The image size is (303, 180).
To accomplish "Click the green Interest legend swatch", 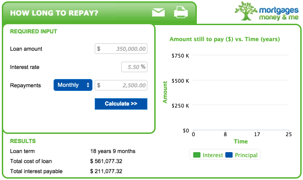I will tap(197, 155).
